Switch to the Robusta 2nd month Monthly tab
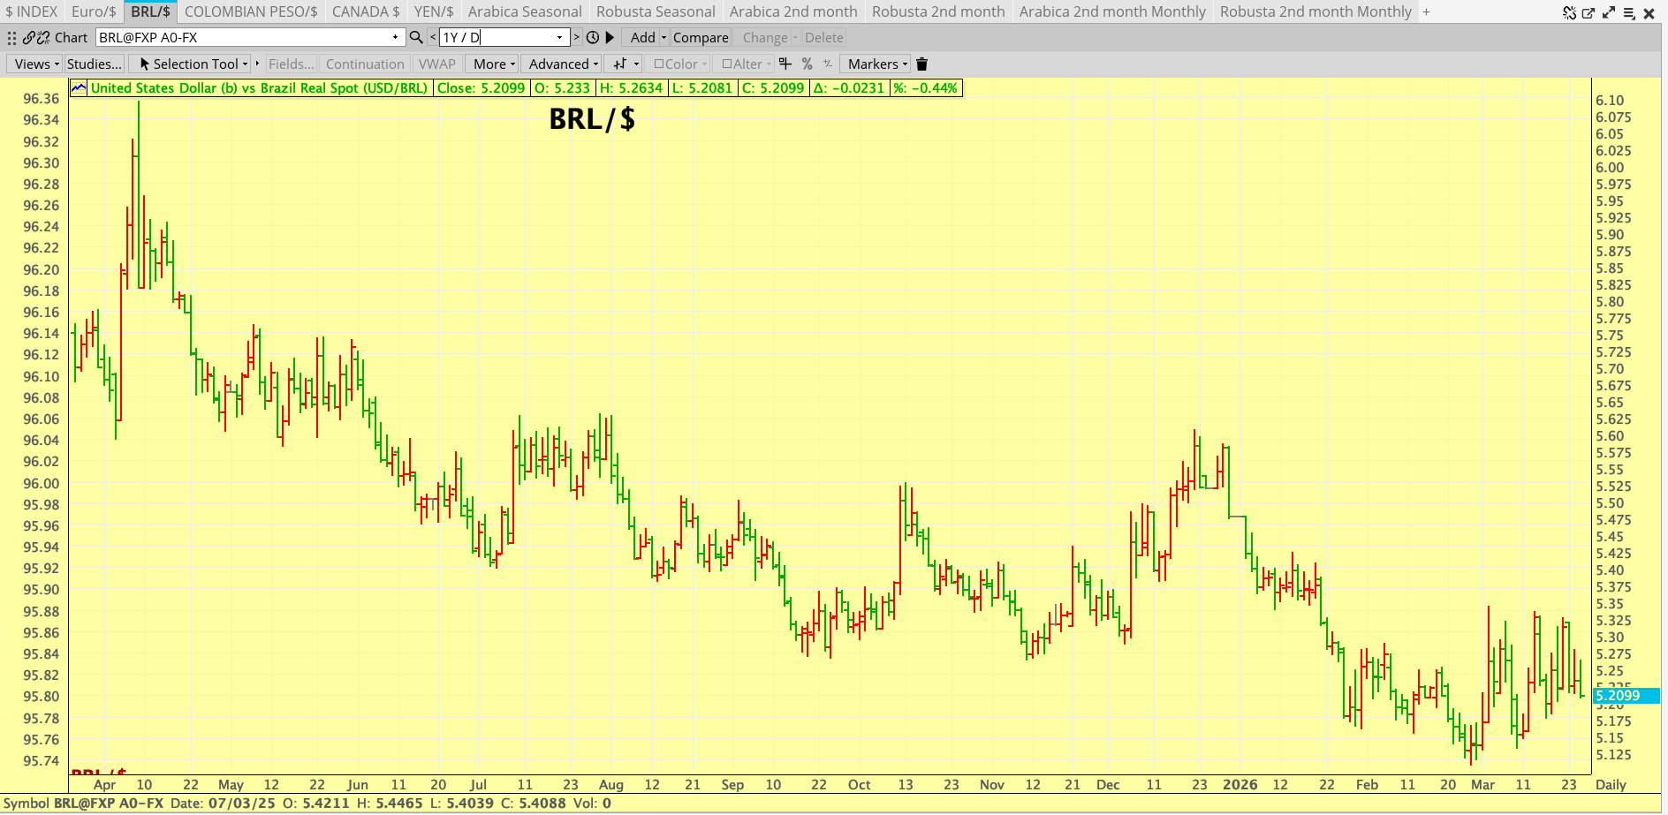1668x815 pixels. [1315, 11]
